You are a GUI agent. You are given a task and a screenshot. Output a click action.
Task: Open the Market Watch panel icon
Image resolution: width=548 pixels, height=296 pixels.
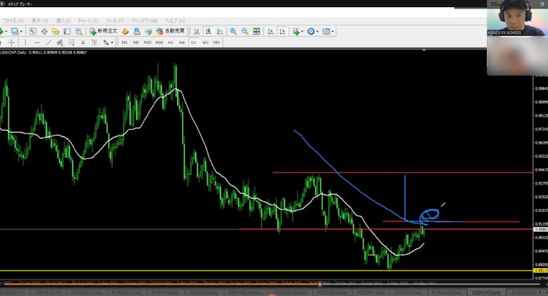click(x=33, y=31)
